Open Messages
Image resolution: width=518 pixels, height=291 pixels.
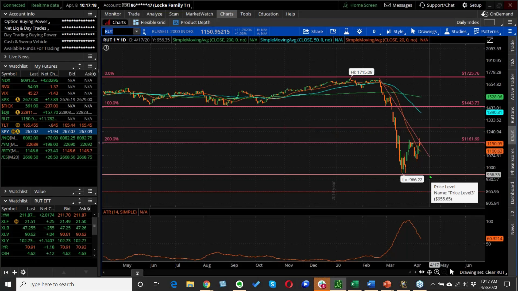(398, 5)
